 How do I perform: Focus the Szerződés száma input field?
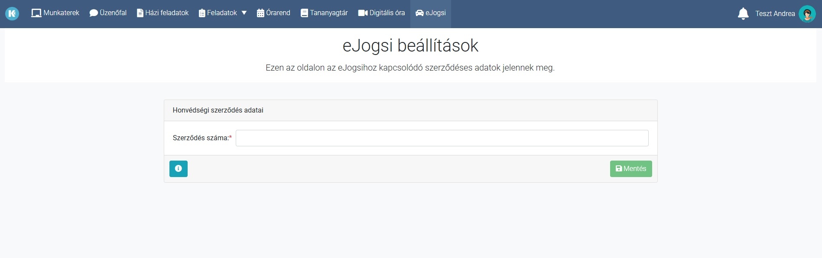442,138
